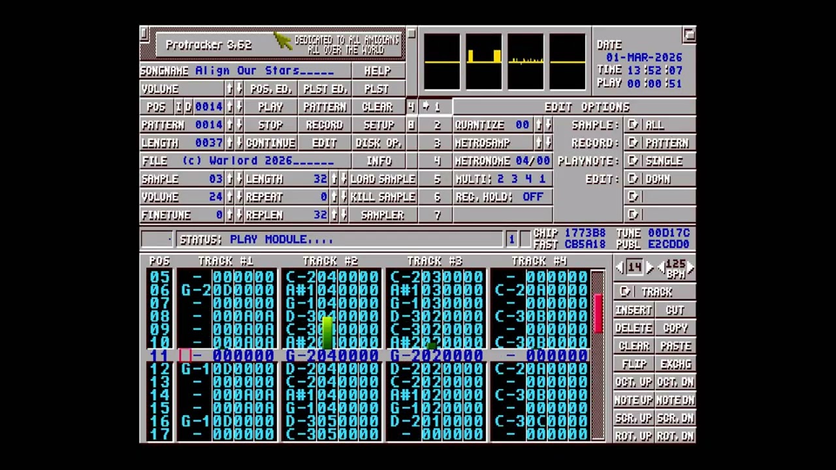The height and width of the screenshot is (470, 836).
Task: Open DISK OP. screen
Action: pos(378,142)
